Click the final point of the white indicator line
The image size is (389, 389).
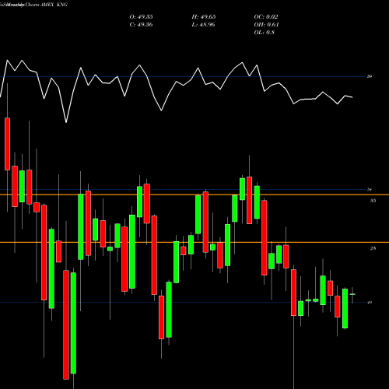[352, 97]
